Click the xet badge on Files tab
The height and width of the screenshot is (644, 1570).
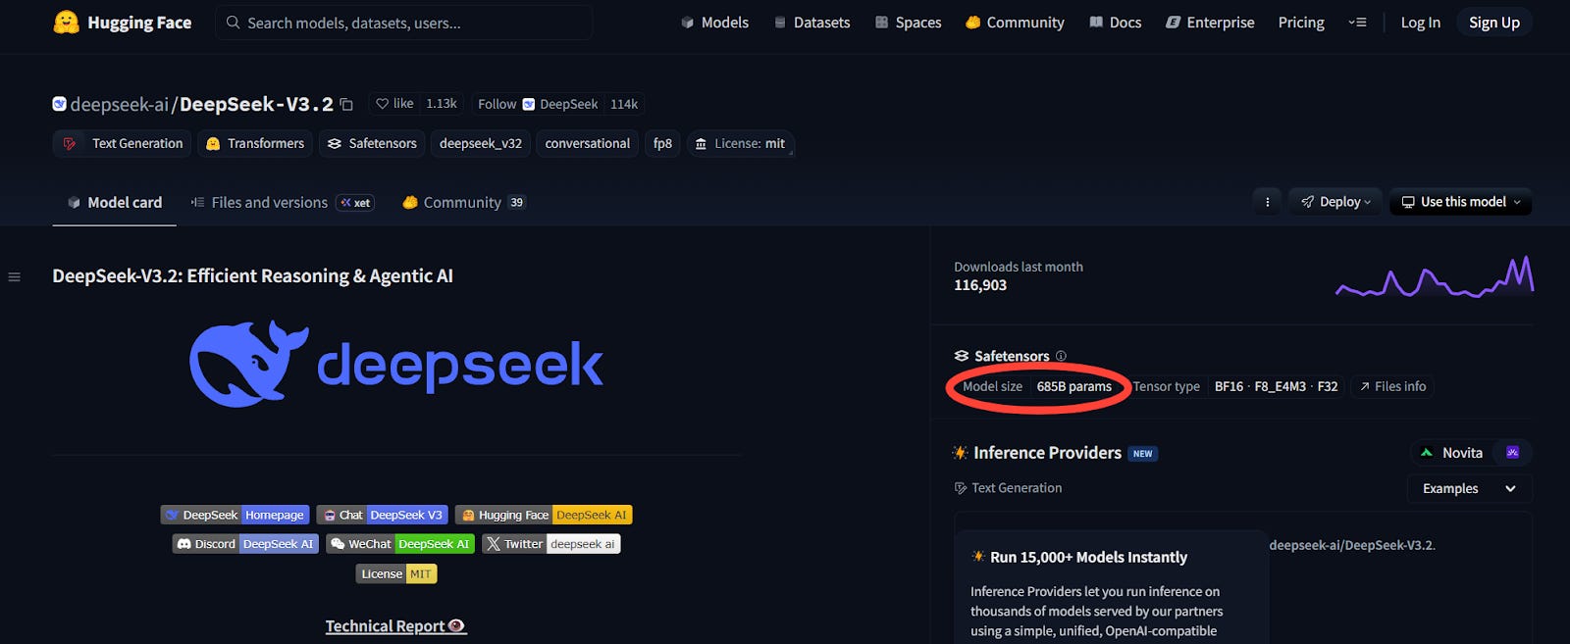point(355,203)
